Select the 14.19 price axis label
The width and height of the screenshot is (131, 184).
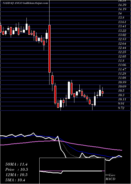[122, 9]
